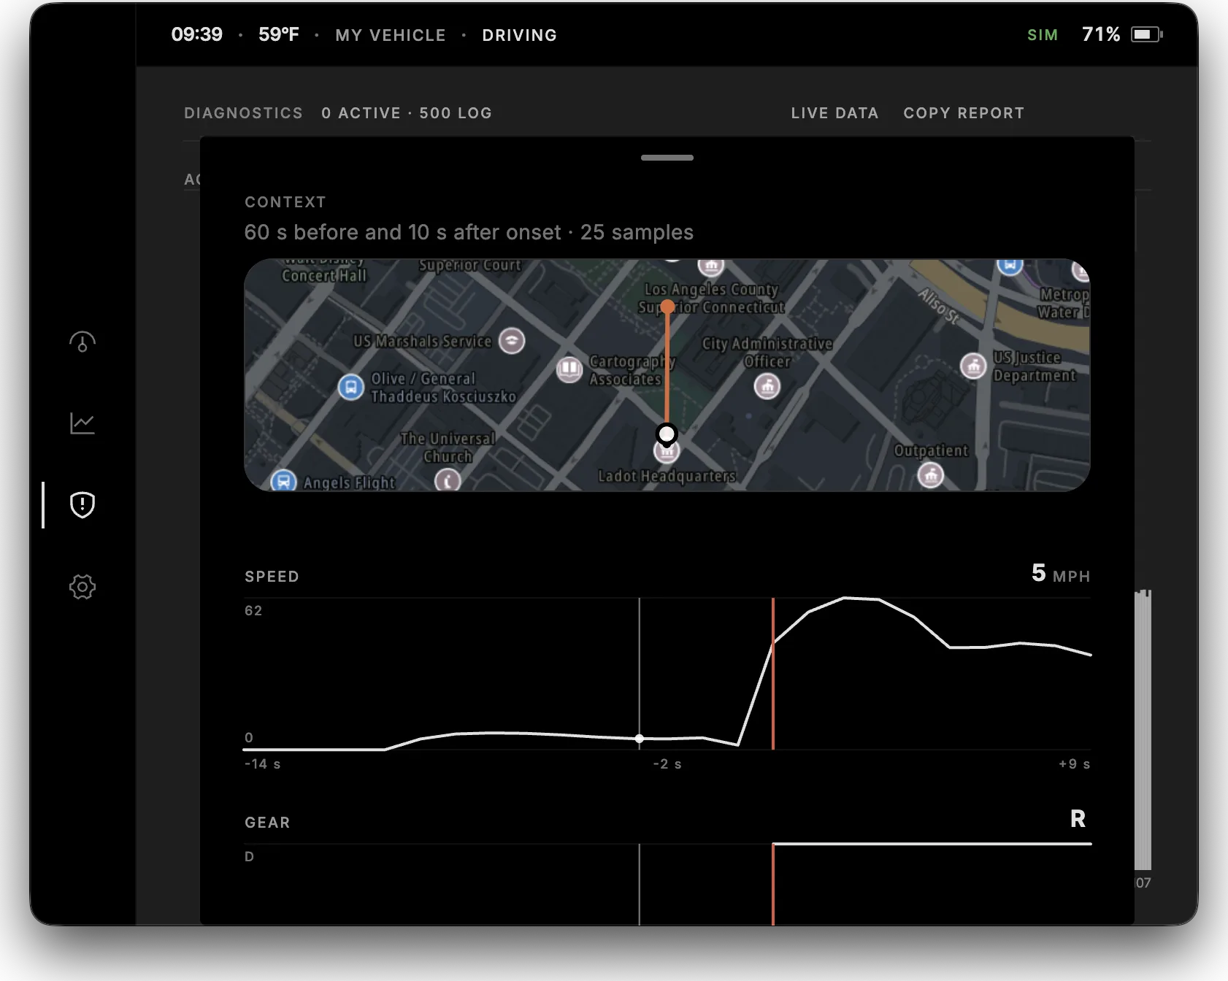Click COPY REPORT button
This screenshot has height=981, width=1228.
tap(964, 113)
